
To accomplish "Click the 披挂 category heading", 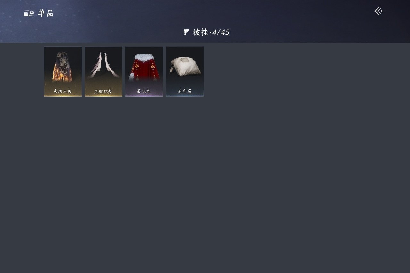I will point(201,32).
